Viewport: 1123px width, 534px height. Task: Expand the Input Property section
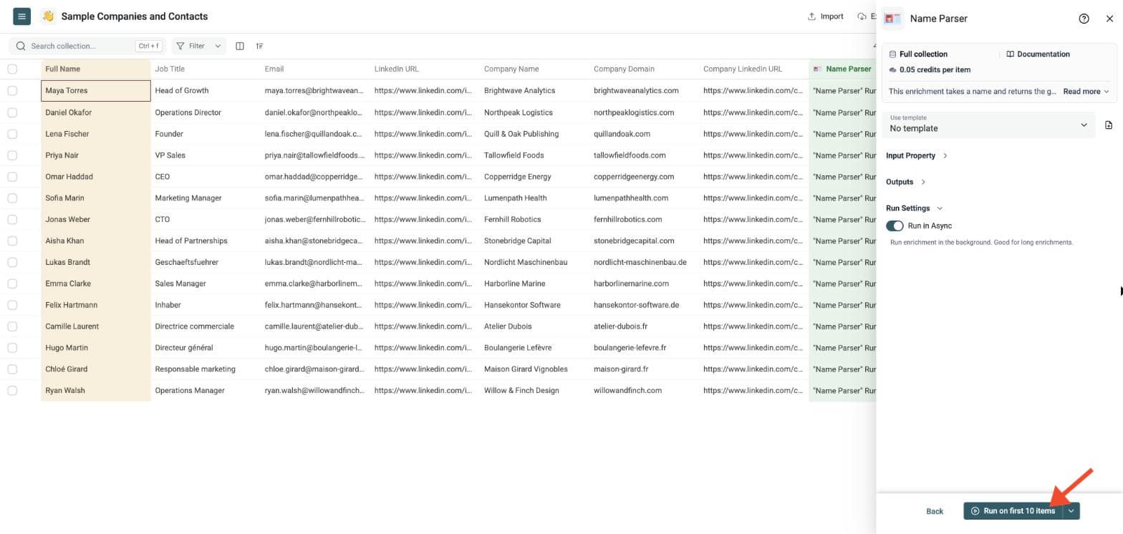tap(917, 155)
